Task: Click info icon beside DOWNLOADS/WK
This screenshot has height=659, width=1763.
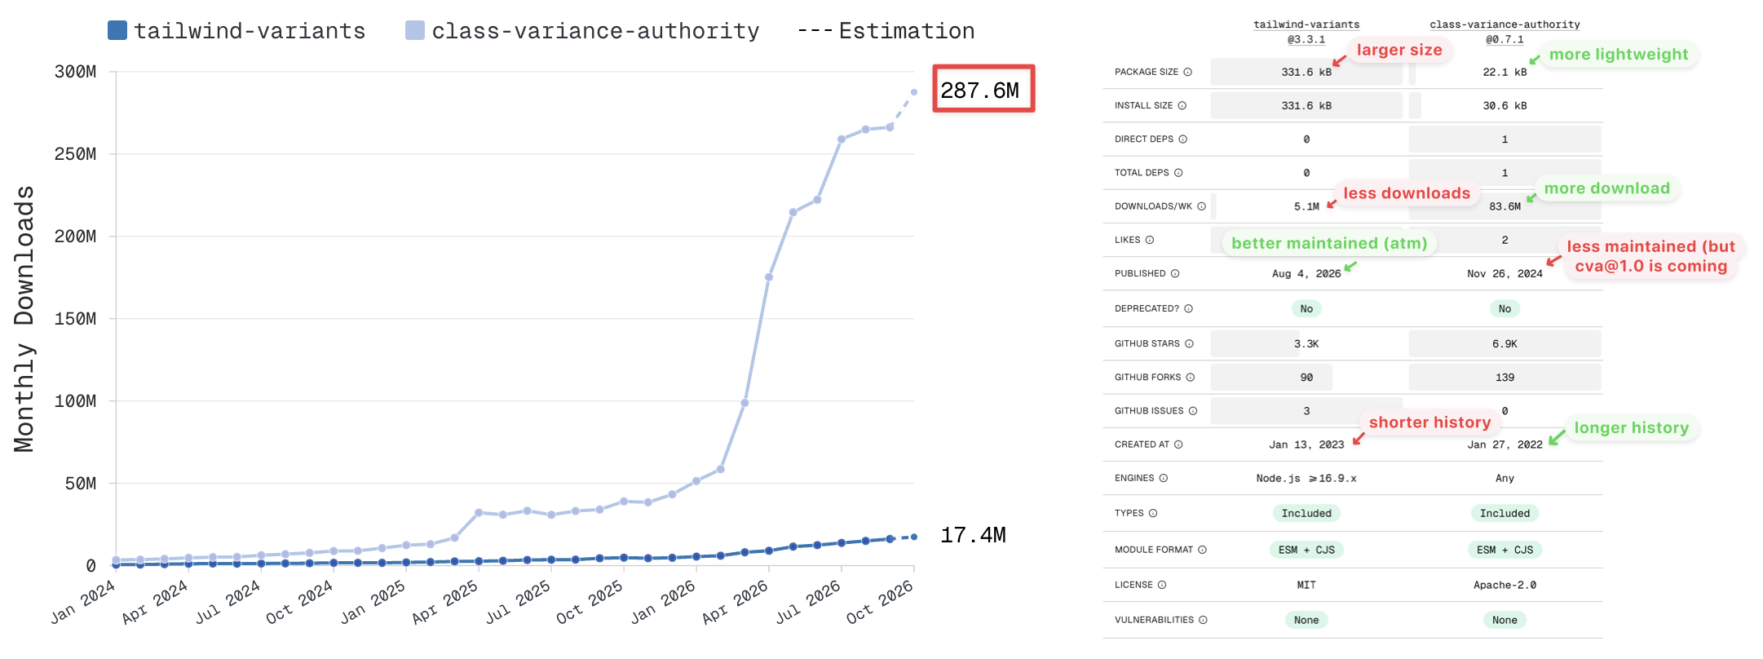Action: 1201,206
